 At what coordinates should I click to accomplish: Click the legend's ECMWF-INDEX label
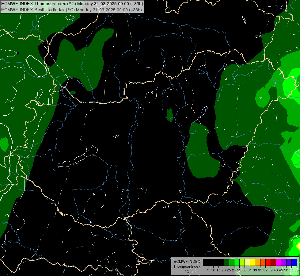(187, 262)
